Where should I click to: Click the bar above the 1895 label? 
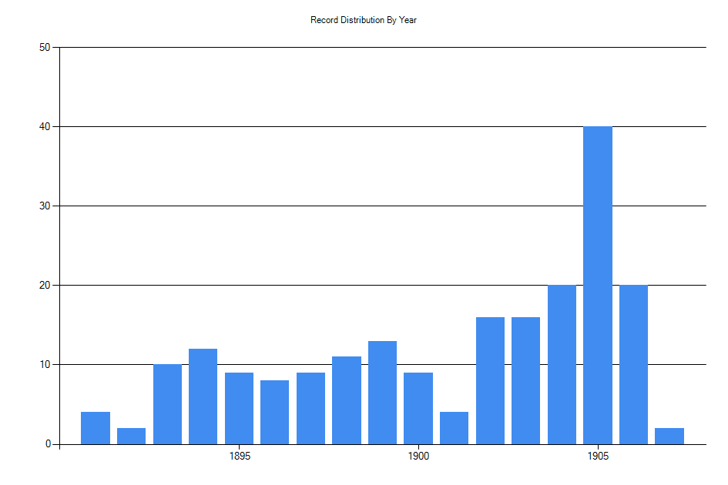coord(239,409)
